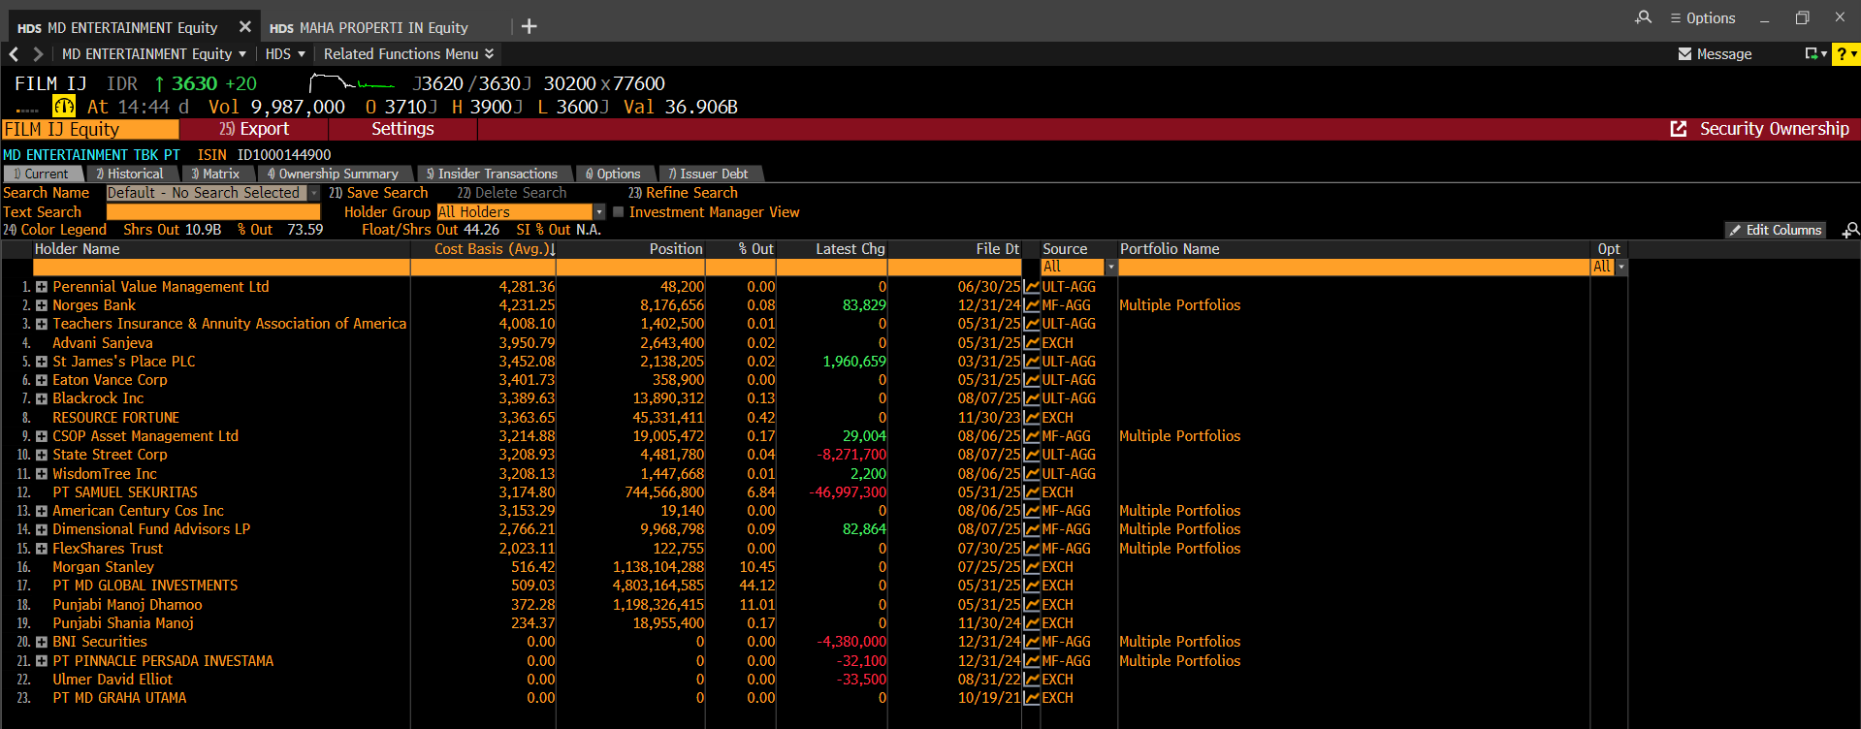Switch to Matrix tab
The width and height of the screenshot is (1861, 729).
coord(214,174)
